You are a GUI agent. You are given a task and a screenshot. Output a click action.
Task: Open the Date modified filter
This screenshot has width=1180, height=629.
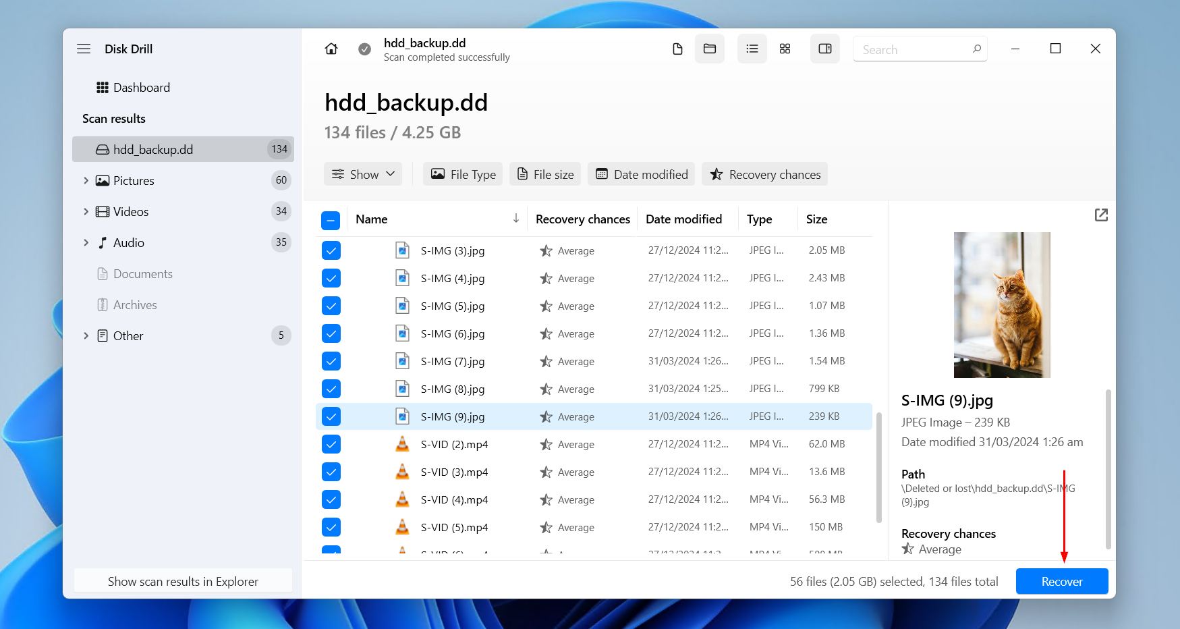tap(640, 174)
